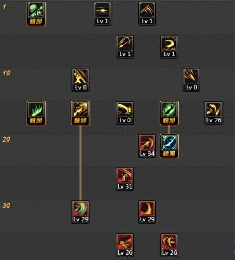The height and width of the screenshot is (260, 235).
Task: Click the green spear mastered skill
Action: click(169, 113)
